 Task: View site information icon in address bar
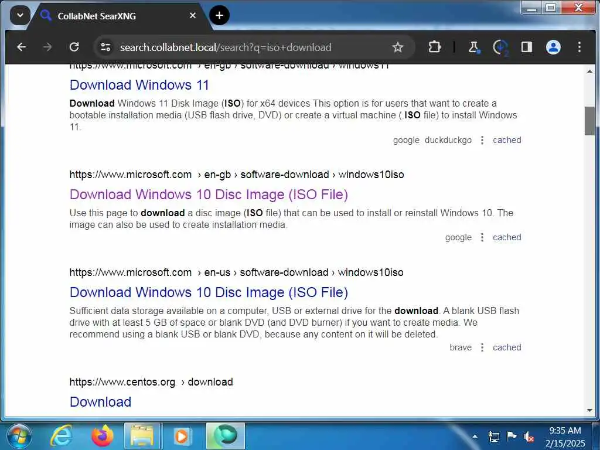coord(105,47)
